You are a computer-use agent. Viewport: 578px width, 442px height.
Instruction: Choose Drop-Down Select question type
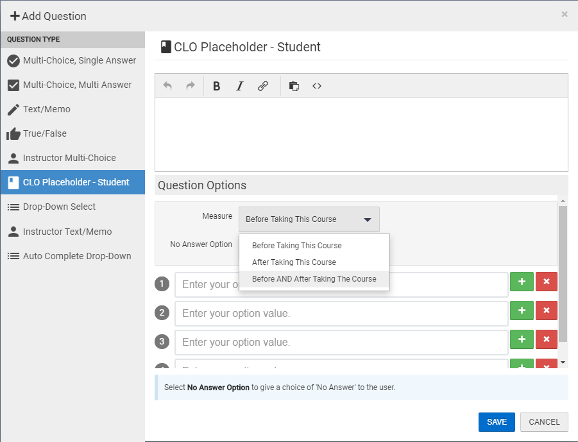(72, 207)
